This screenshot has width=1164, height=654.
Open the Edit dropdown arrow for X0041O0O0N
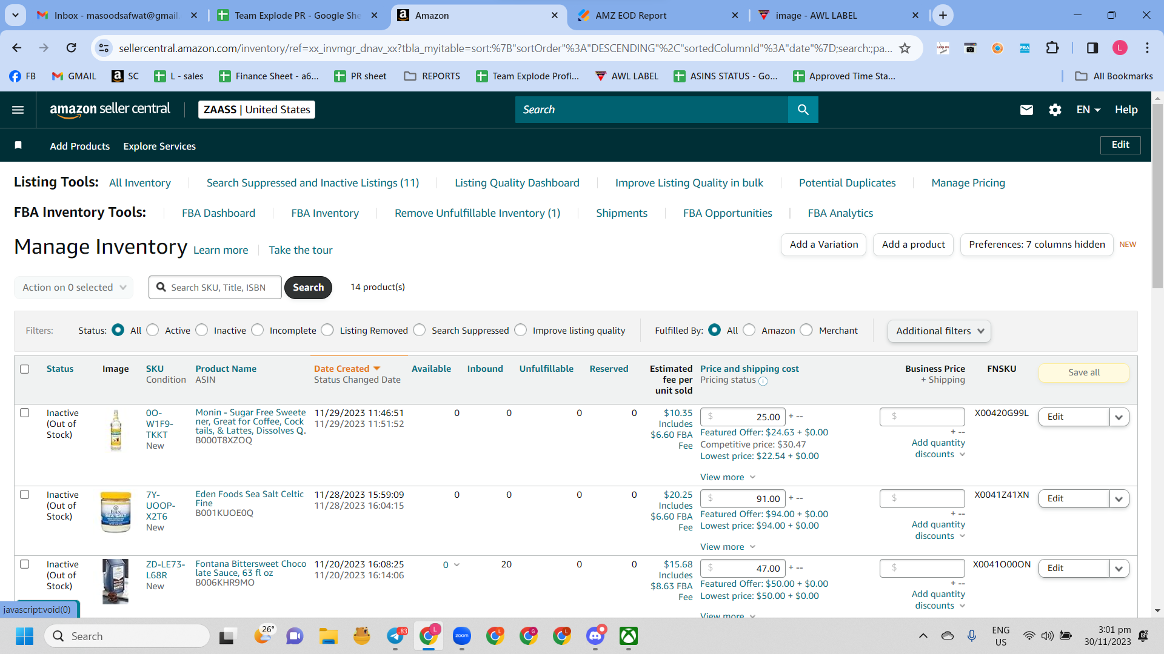coord(1119,568)
